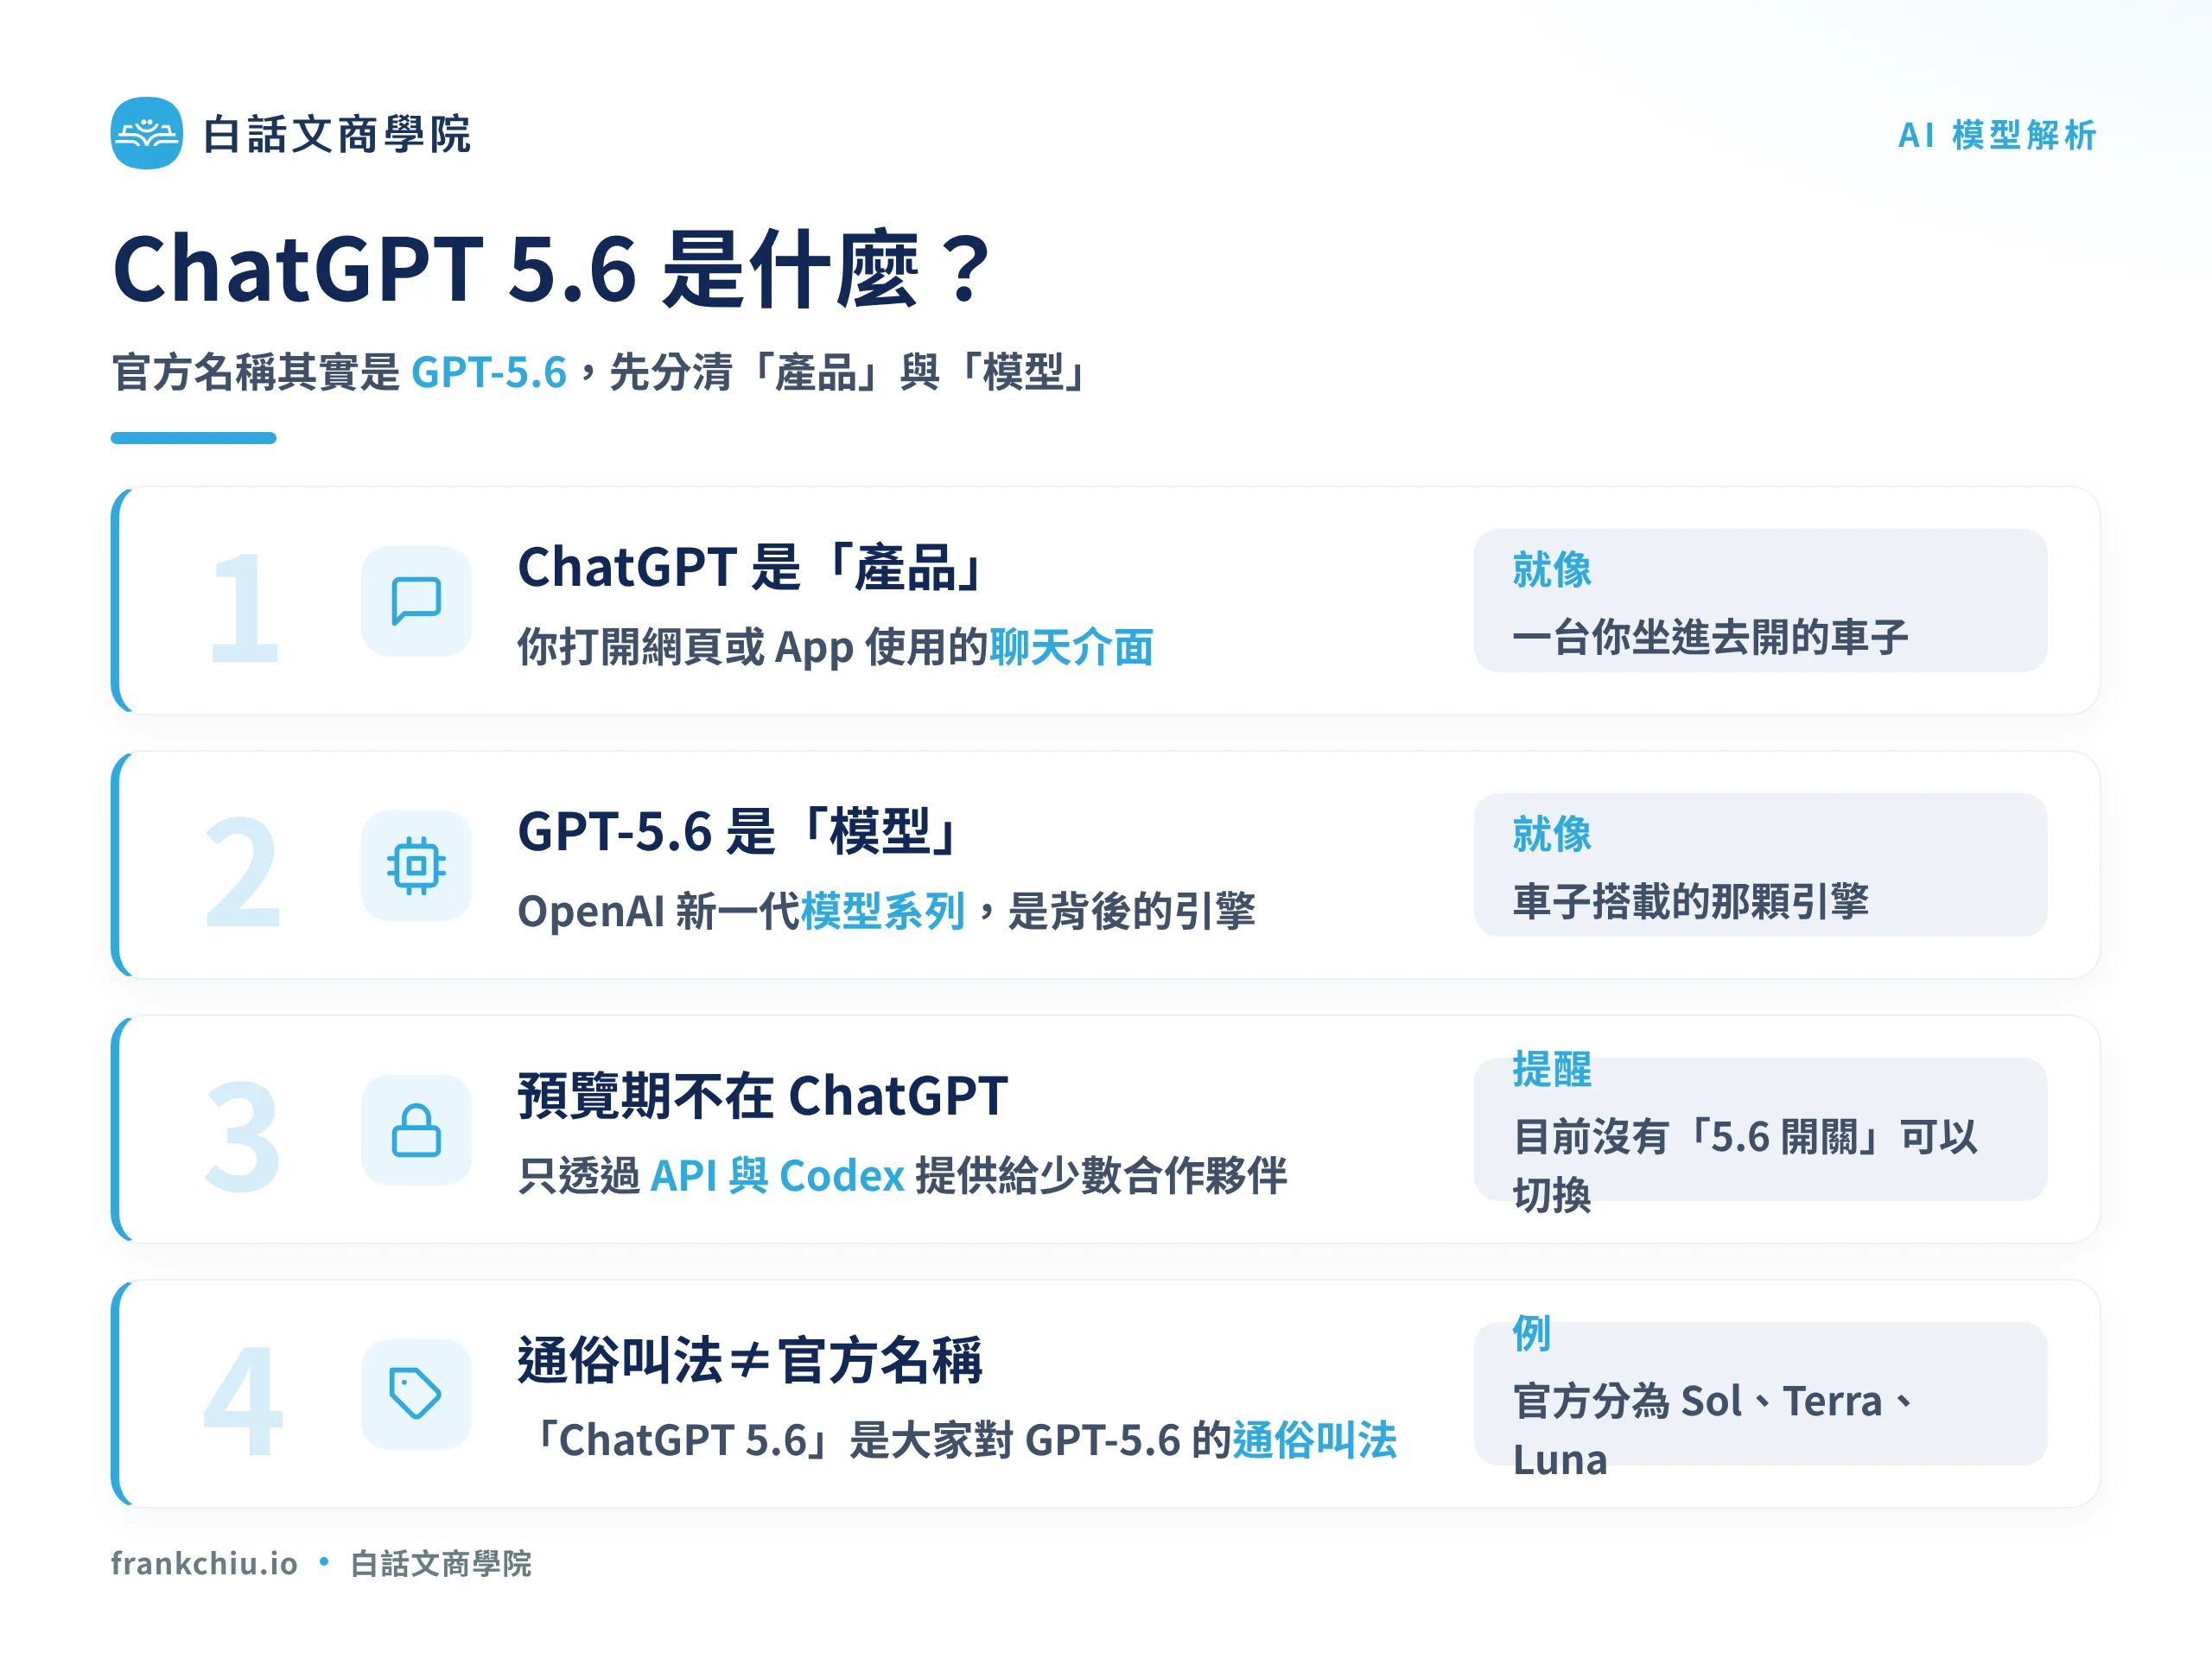
Task: Click the large number 3 on third card
Action: (x=242, y=1137)
